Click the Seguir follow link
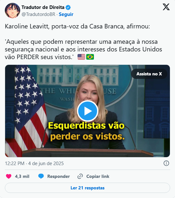Image resolution: width=175 pixels, height=198 pixels. pyautogui.click(x=66, y=14)
